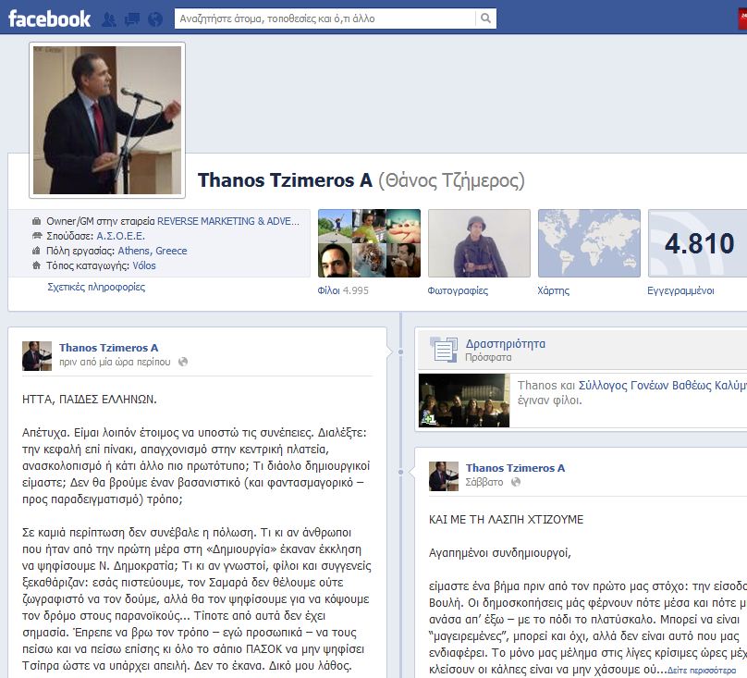Open the Χάρτης map tile
This screenshot has height=678, width=747.
588,244
